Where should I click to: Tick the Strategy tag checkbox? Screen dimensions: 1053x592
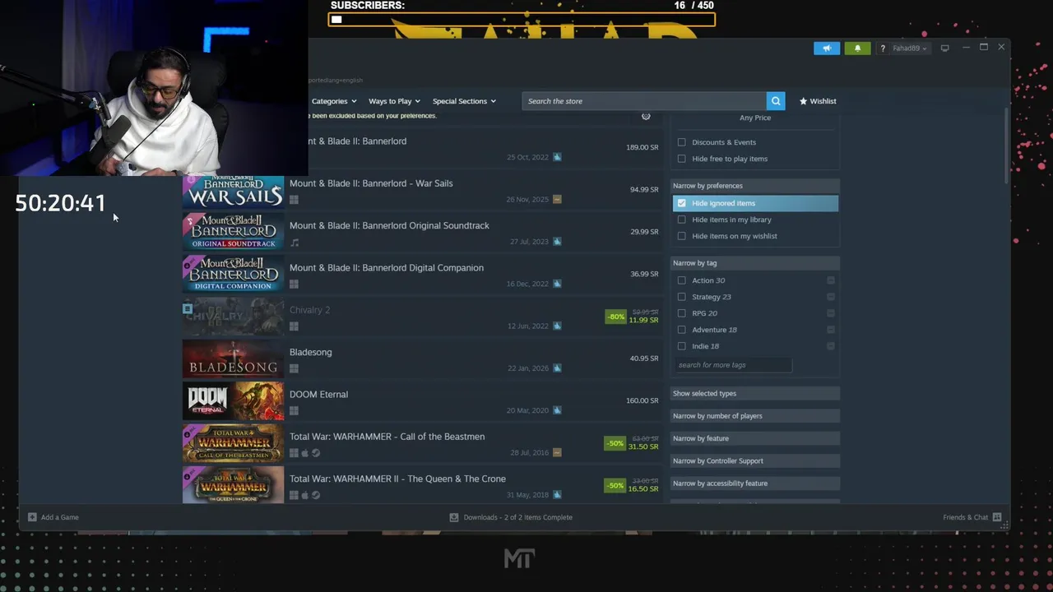(681, 297)
